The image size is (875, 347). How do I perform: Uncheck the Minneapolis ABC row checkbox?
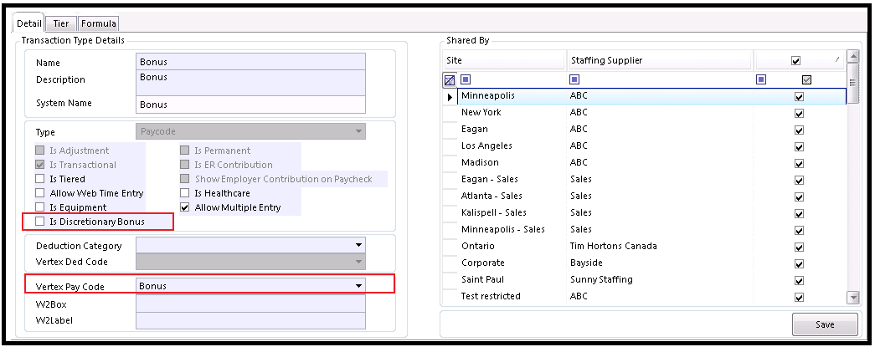point(799,96)
